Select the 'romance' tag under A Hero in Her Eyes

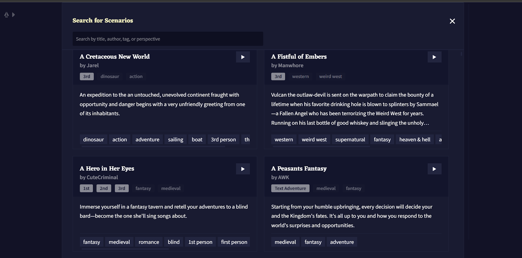(x=149, y=242)
